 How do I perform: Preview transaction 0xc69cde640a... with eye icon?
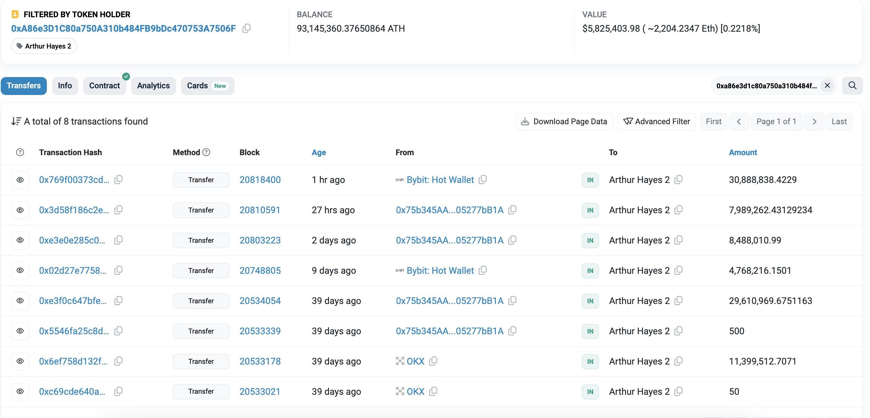(x=20, y=392)
